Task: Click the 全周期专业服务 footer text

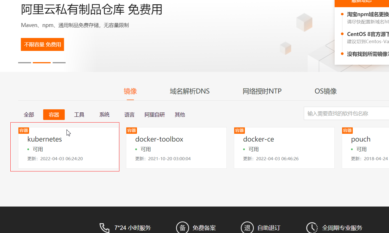Action: (x=342, y=228)
